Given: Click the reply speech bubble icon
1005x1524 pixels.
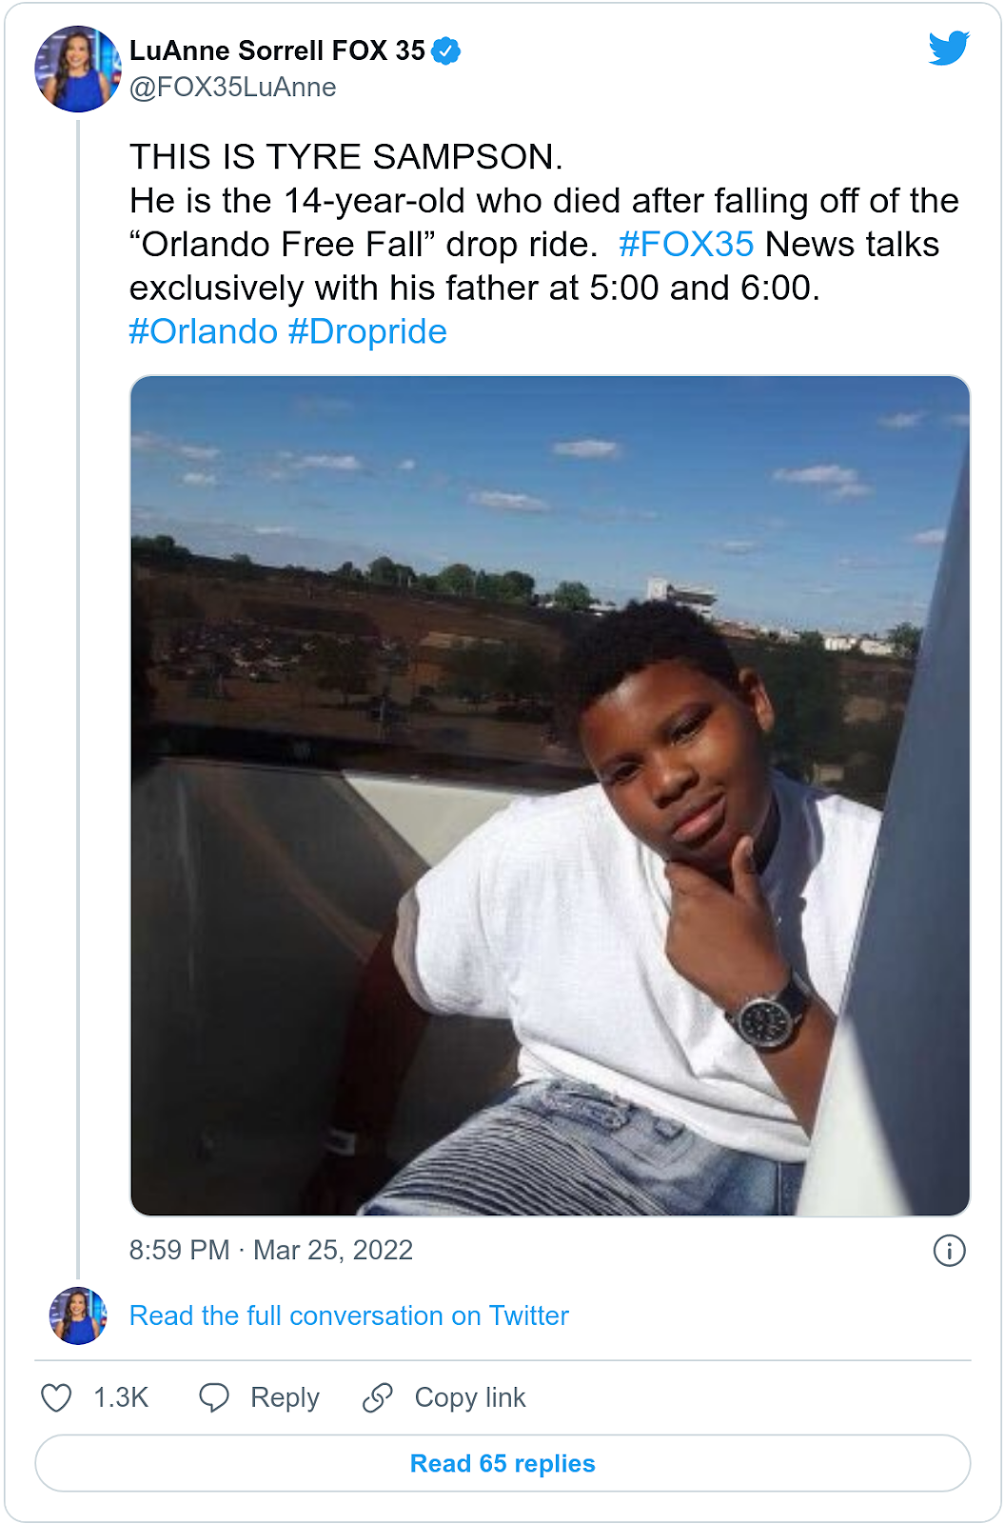Looking at the screenshot, I should click(x=214, y=1397).
